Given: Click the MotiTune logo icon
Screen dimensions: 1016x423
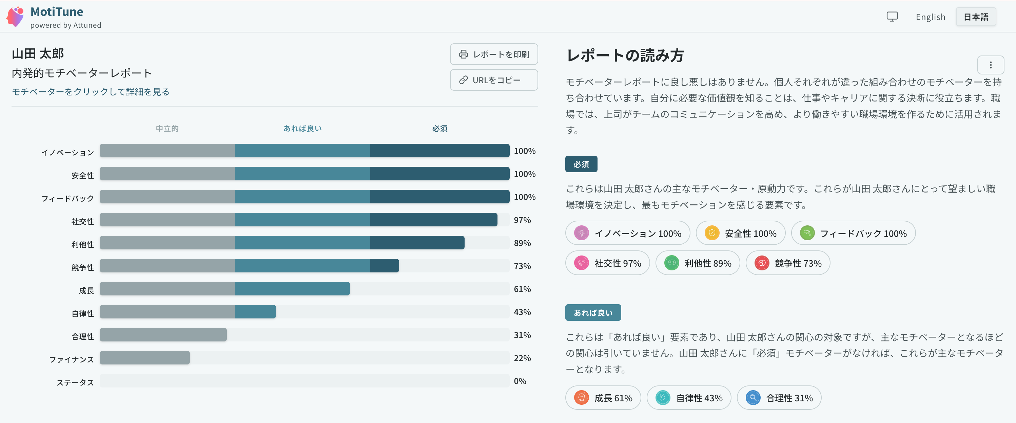Looking at the screenshot, I should 15,17.
